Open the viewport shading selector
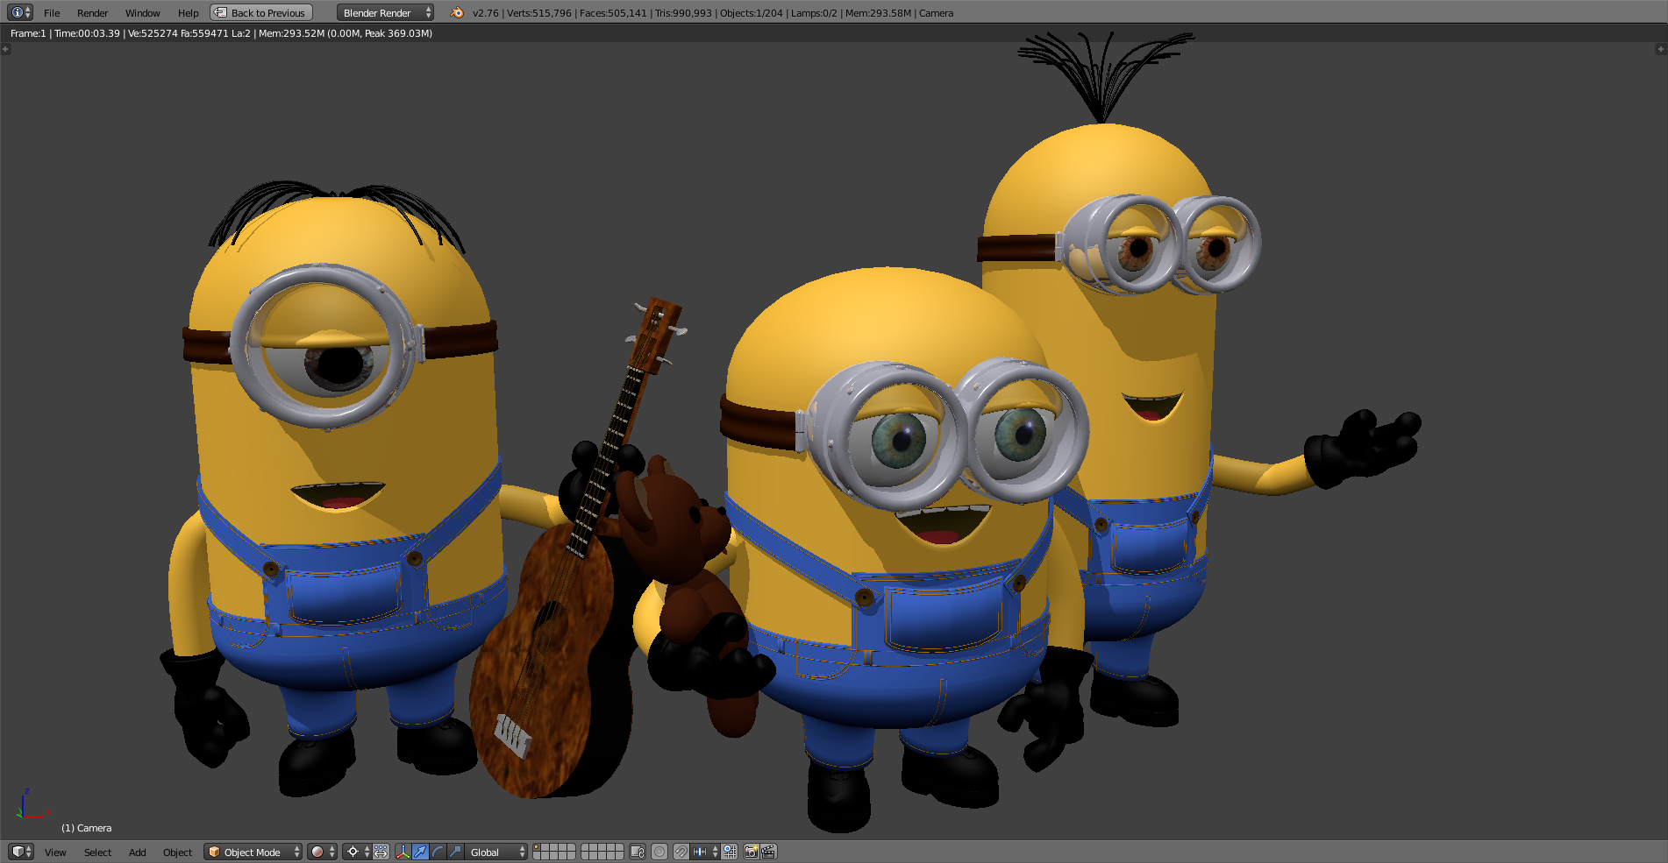Image resolution: width=1668 pixels, height=863 pixels. pos(322,852)
